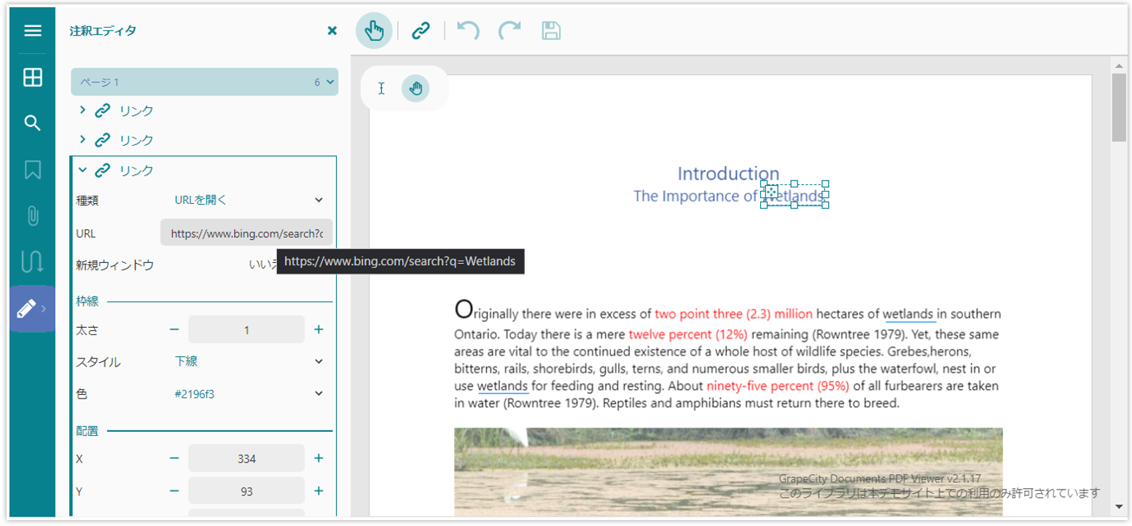
Task: Expand the first リンク tree item
Action: [82, 110]
